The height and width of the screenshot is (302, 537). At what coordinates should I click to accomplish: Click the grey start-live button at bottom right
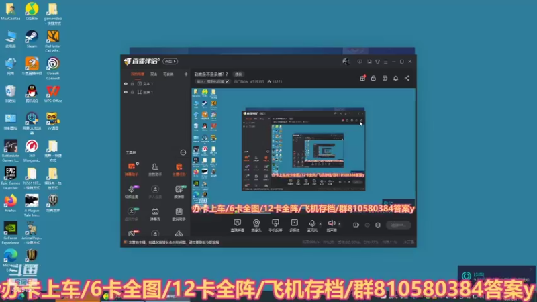(x=398, y=225)
